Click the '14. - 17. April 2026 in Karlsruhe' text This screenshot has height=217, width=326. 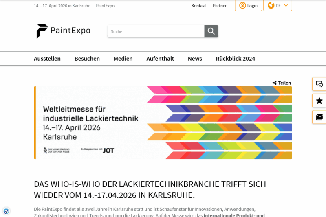tap(62, 6)
